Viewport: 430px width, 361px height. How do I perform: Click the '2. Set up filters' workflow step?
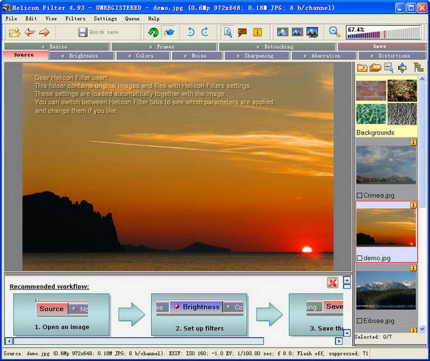pos(200,315)
